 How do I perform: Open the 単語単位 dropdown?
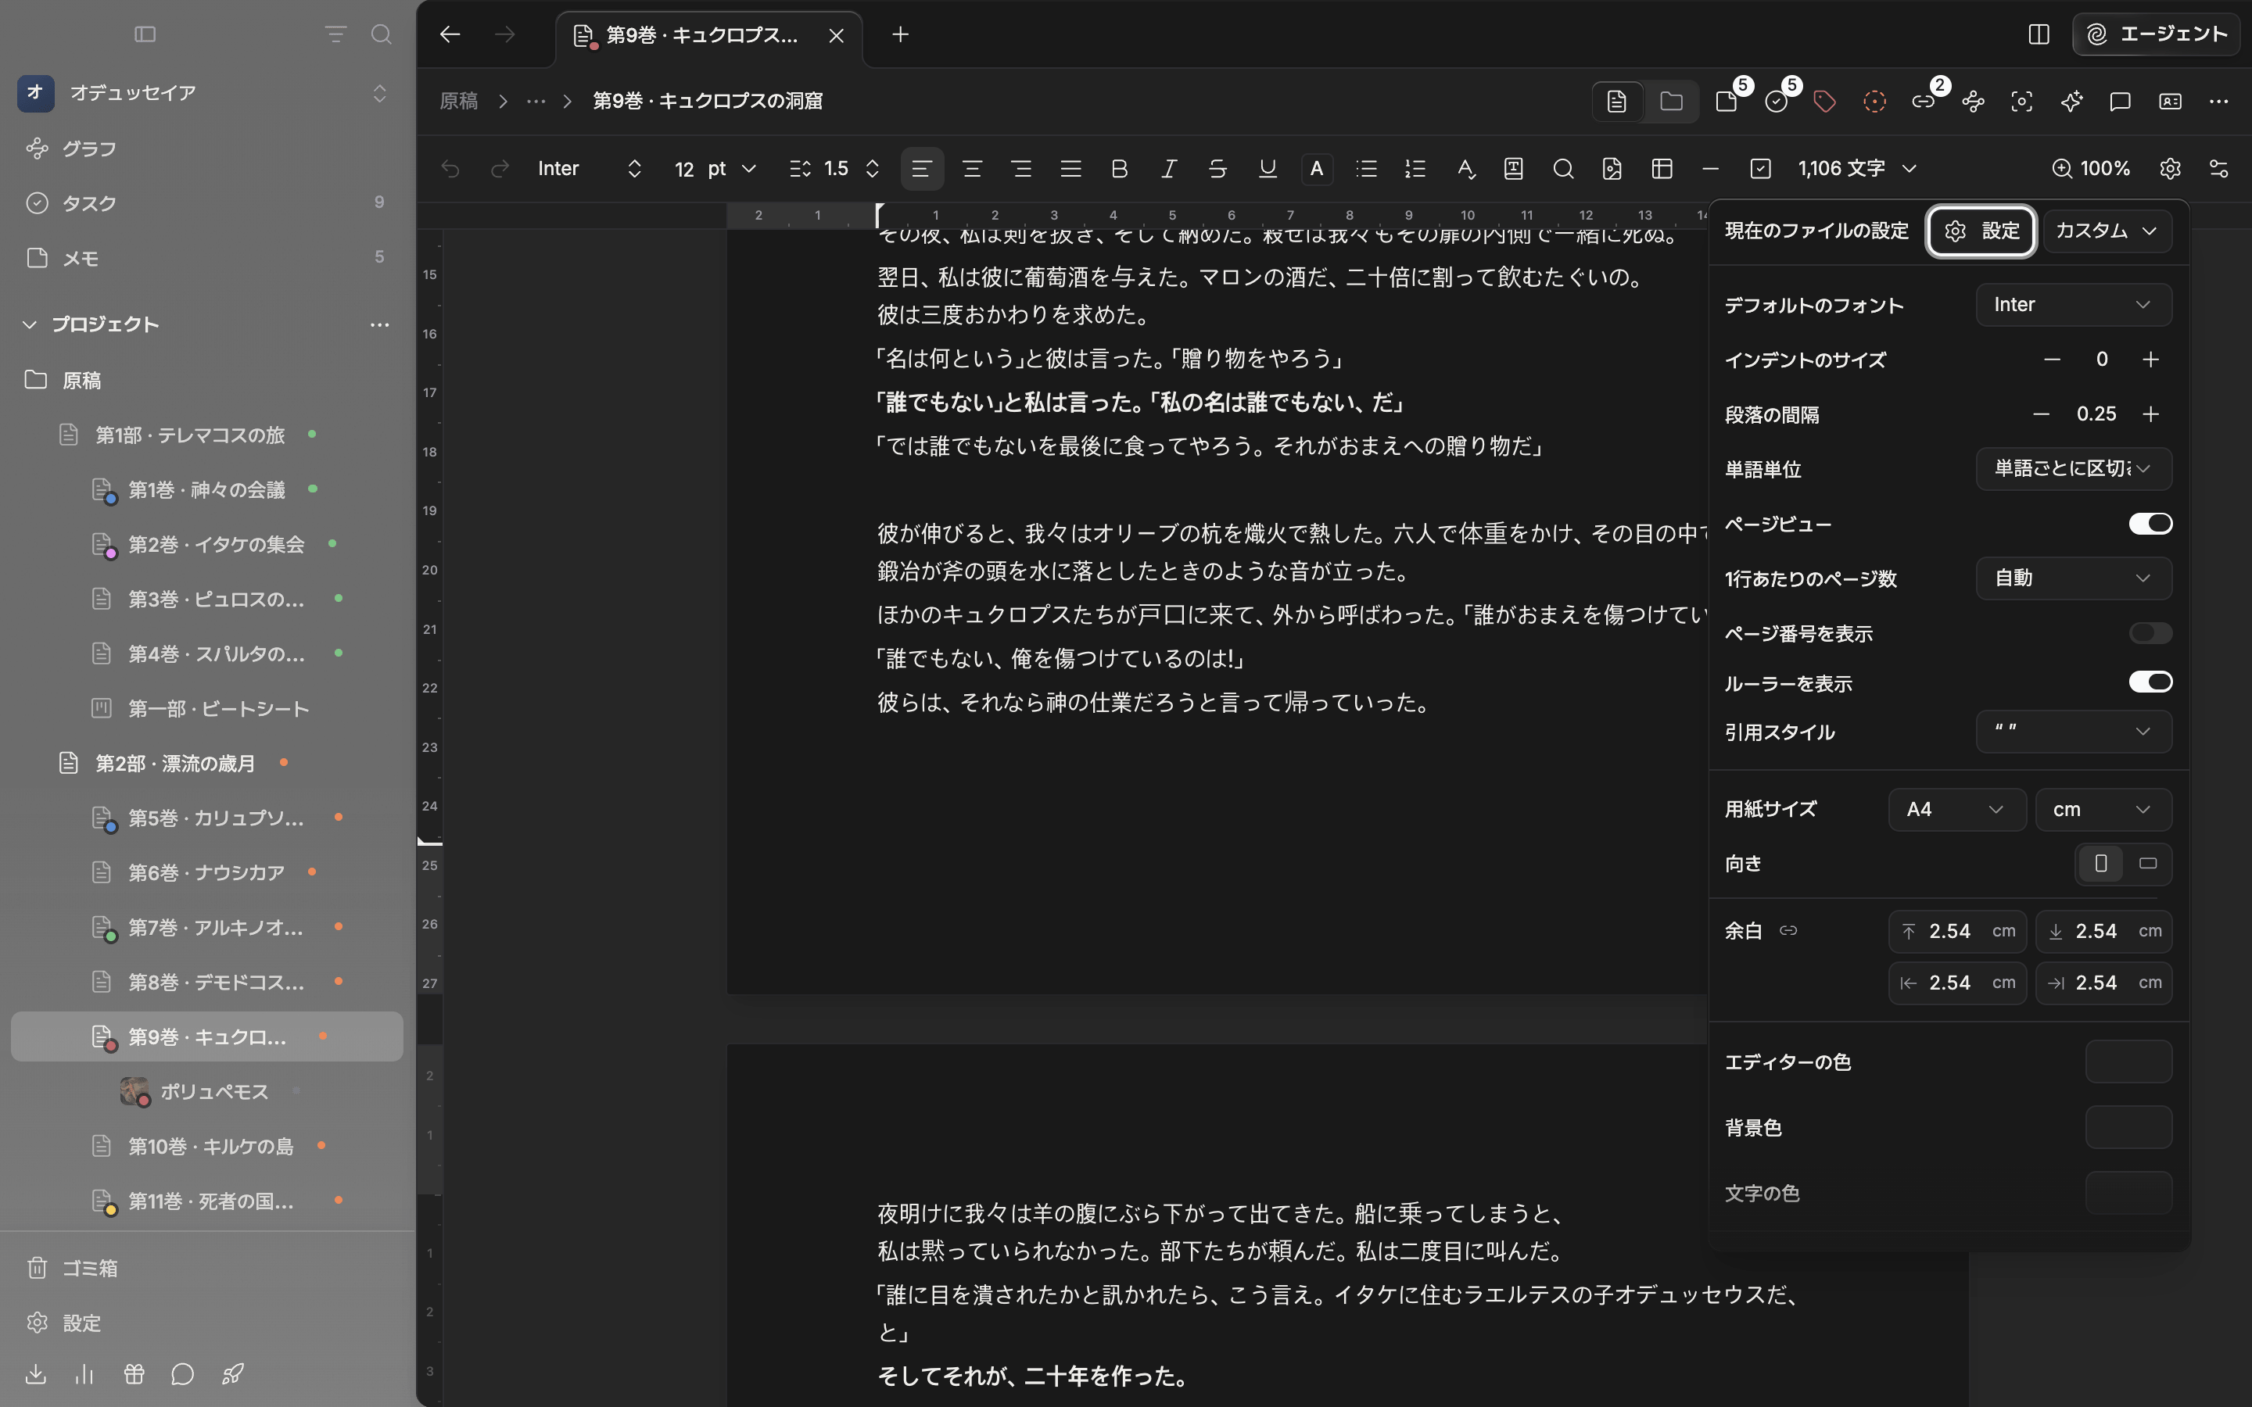(2074, 468)
